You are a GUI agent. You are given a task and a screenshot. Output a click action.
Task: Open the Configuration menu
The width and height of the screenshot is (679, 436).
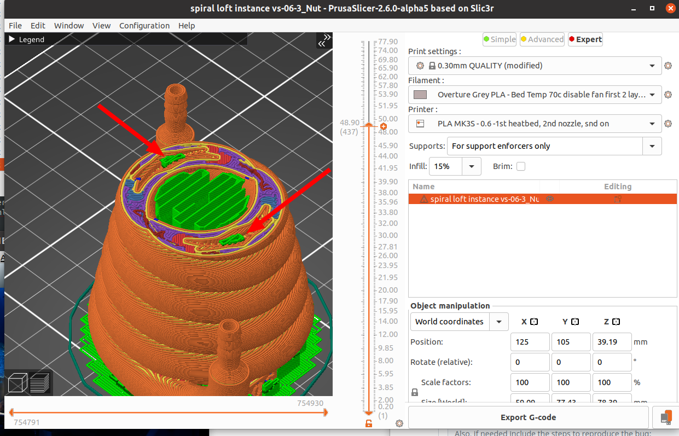[x=144, y=26]
